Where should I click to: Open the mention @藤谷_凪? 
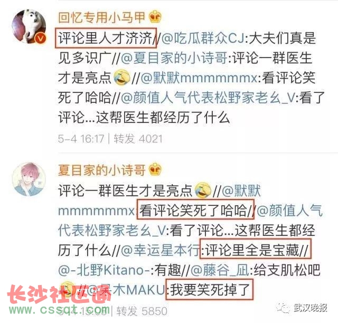pyautogui.click(x=220, y=270)
